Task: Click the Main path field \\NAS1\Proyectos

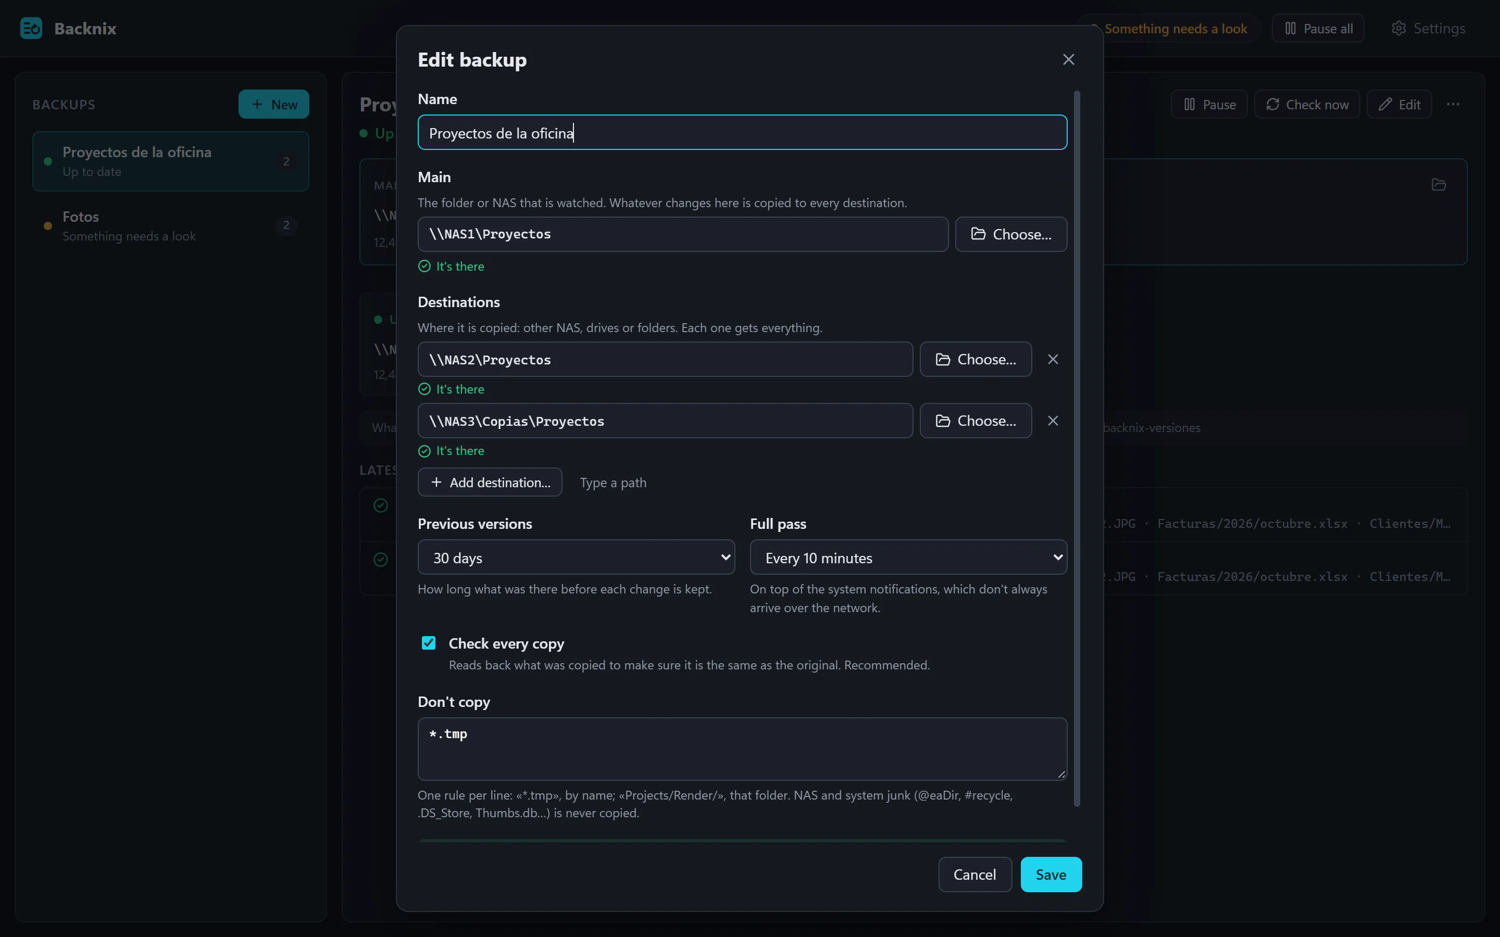Action: click(682, 234)
